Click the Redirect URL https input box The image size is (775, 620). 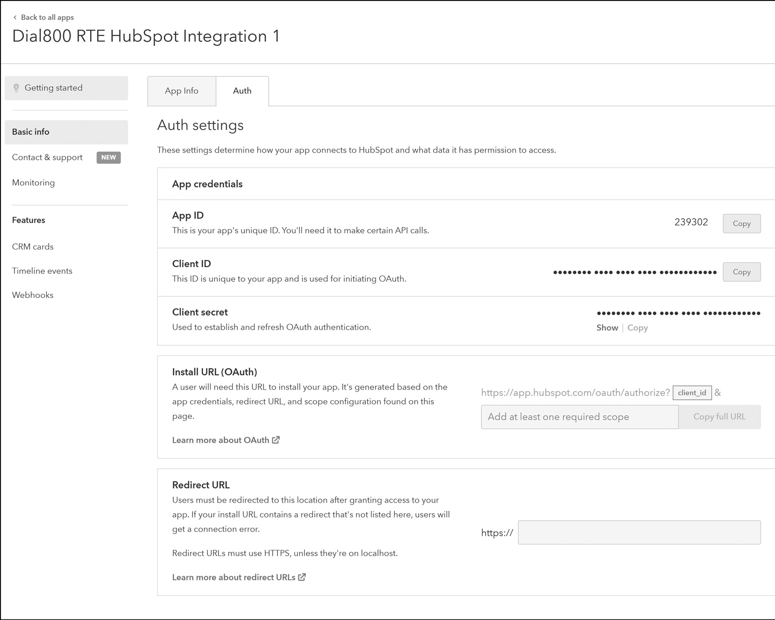638,532
